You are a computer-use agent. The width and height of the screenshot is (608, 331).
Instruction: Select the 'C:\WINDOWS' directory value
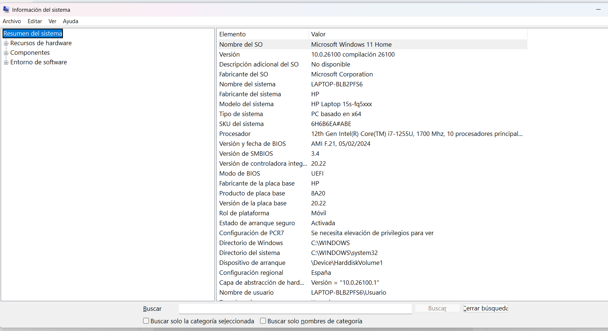pos(330,243)
